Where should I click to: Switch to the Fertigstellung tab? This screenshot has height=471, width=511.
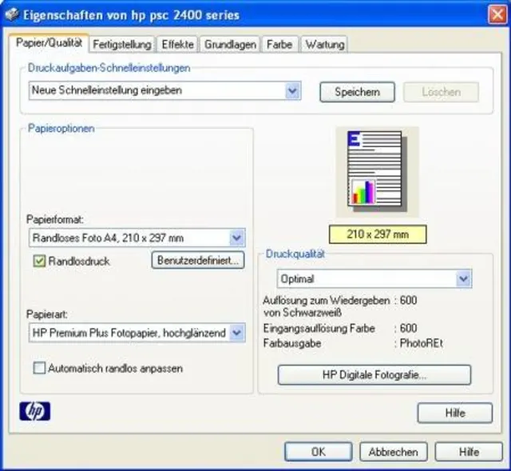122,45
